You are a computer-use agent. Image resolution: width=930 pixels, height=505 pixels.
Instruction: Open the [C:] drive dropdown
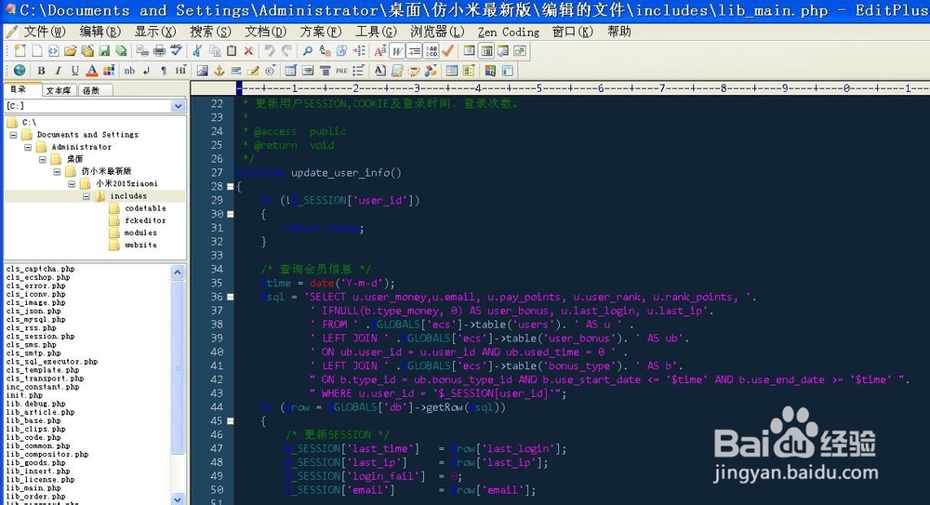[x=178, y=106]
